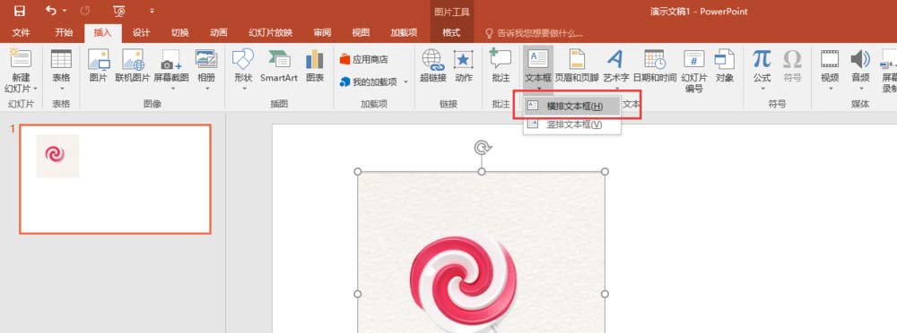Image resolution: width=897 pixels, height=333 pixels.
Task: Insert a 图片 from file
Action: 99,66
